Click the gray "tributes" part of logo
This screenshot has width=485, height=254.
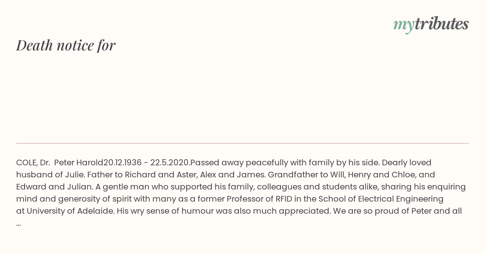click(442, 24)
